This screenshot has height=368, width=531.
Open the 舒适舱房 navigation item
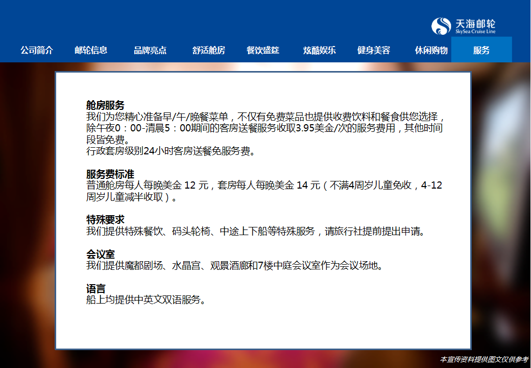[x=209, y=51]
